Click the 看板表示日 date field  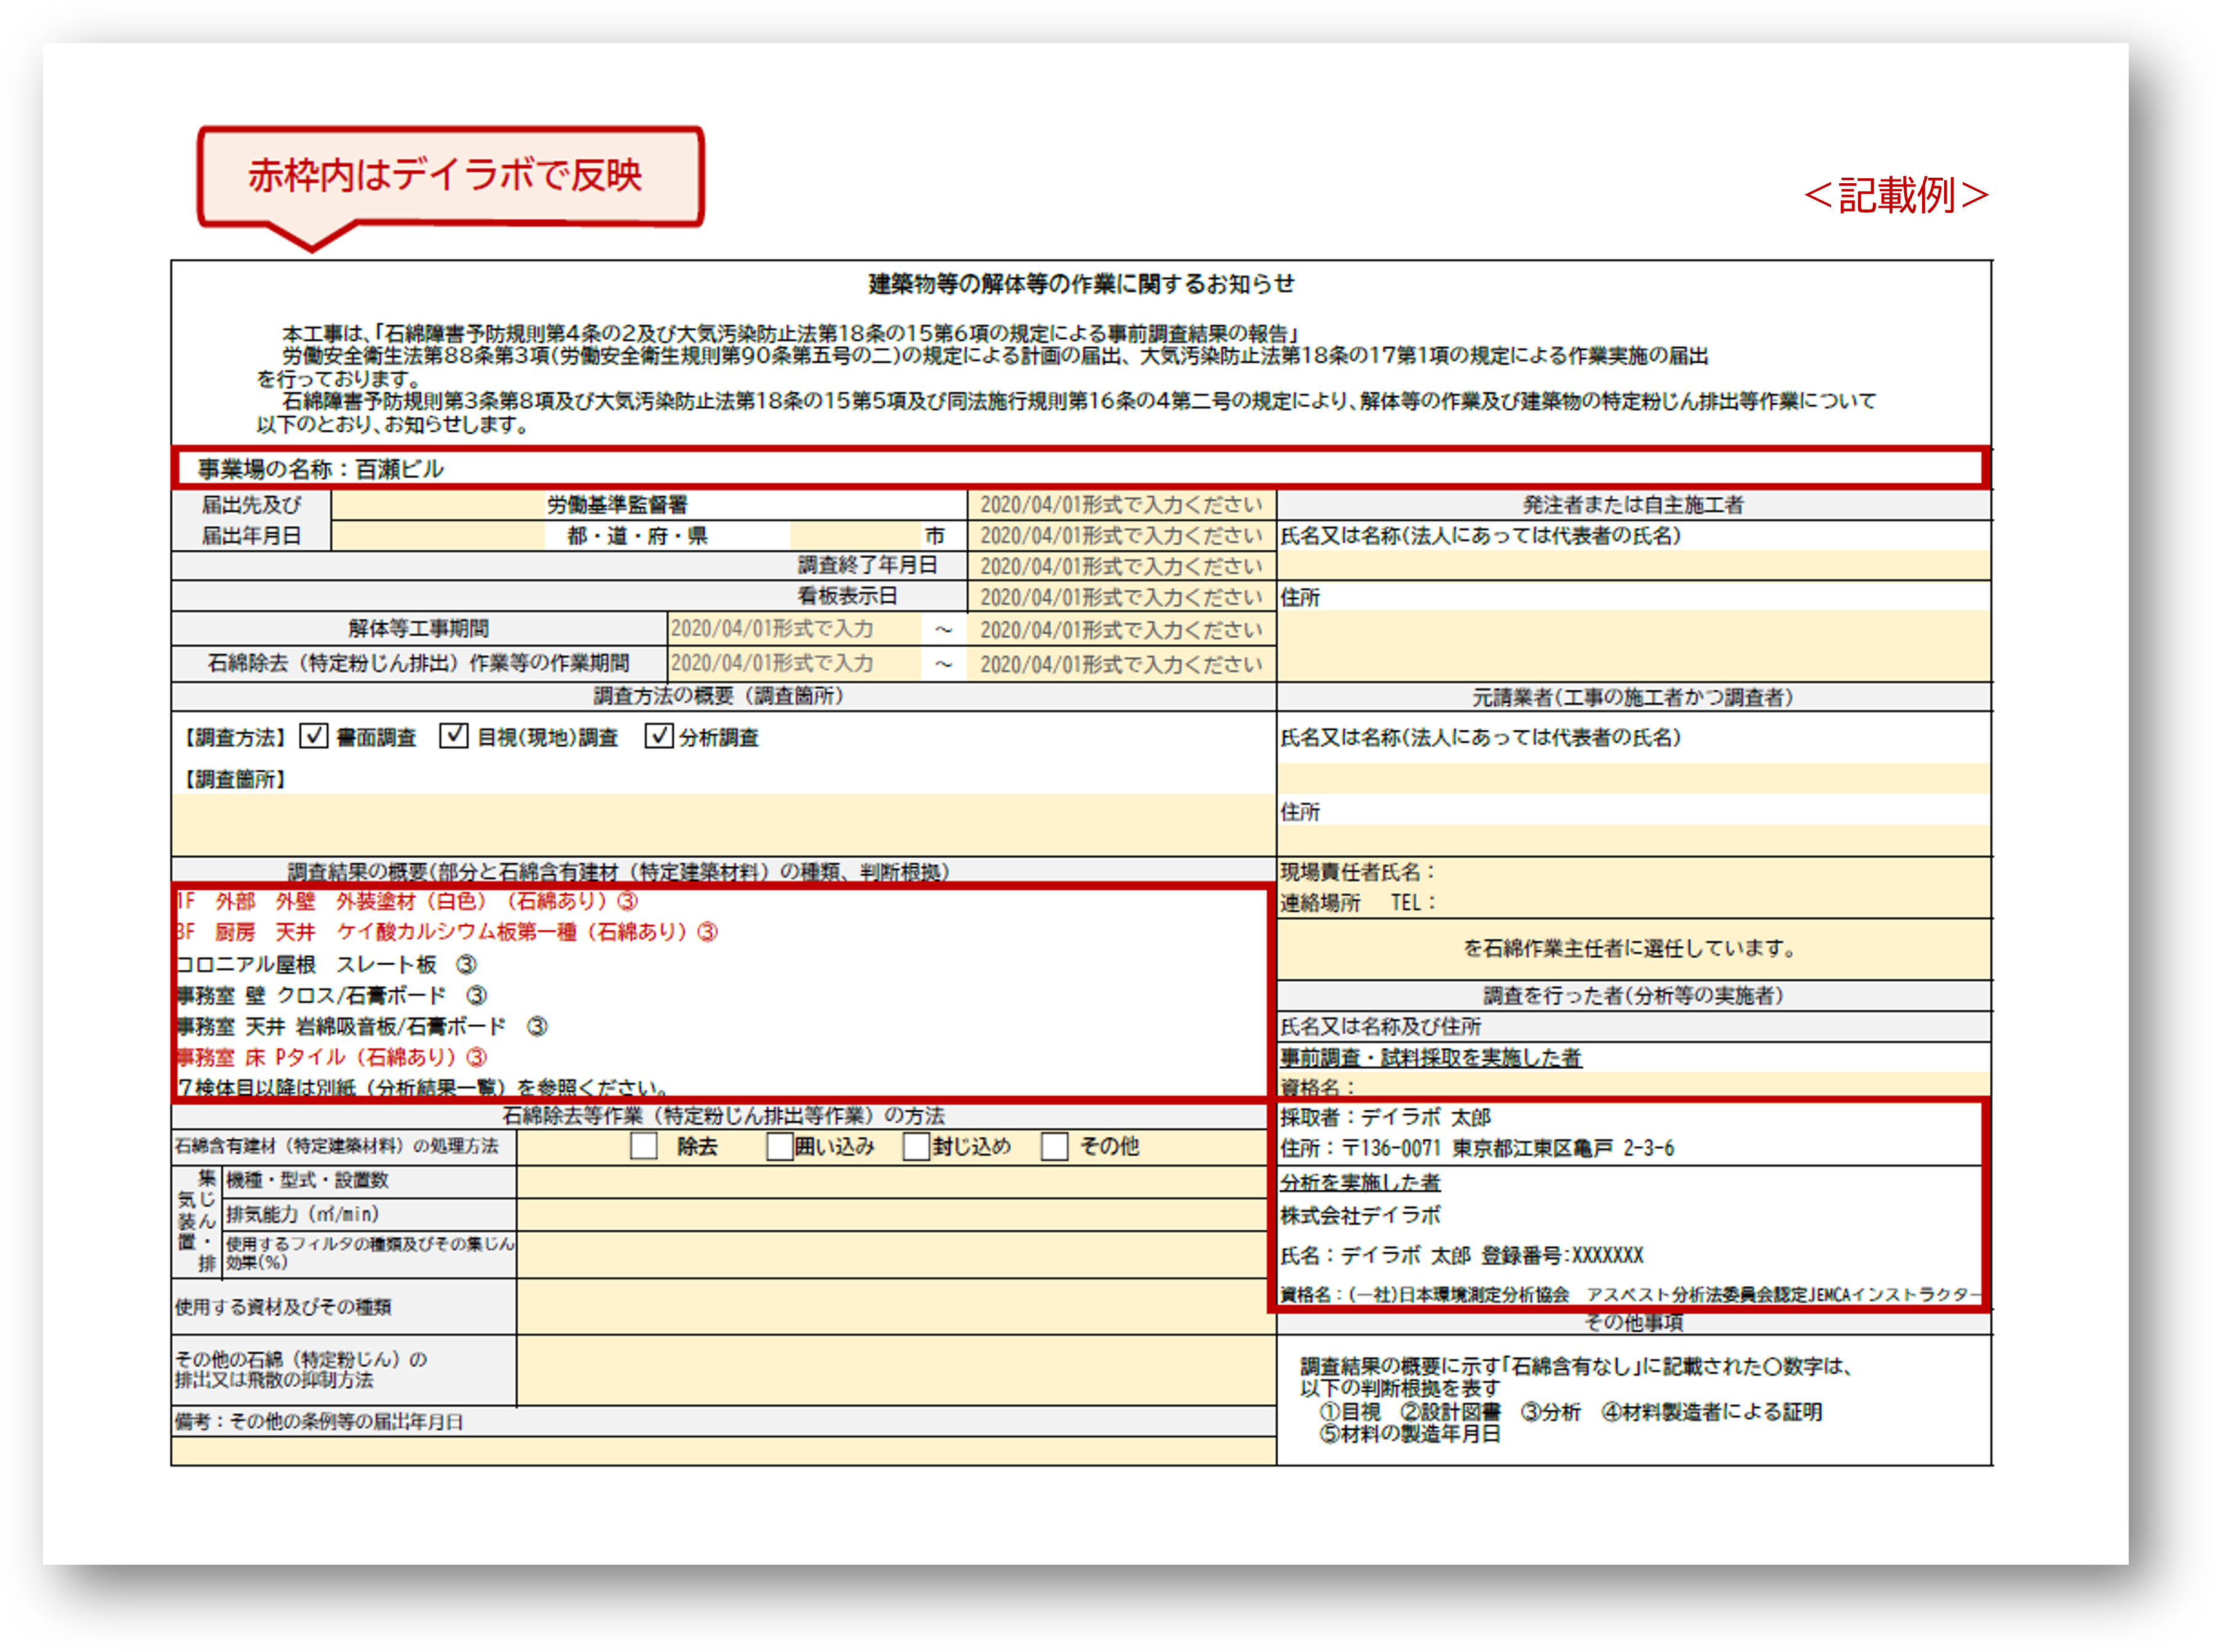coord(1121,597)
